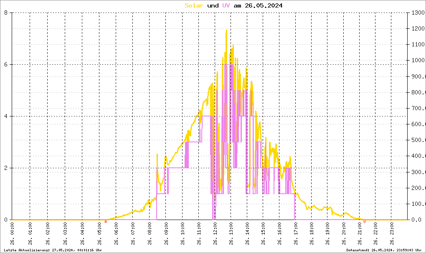Image resolution: width=426 pixels, height=253 pixels.
Task: Click the left axis label '0'
Action: click(6, 220)
